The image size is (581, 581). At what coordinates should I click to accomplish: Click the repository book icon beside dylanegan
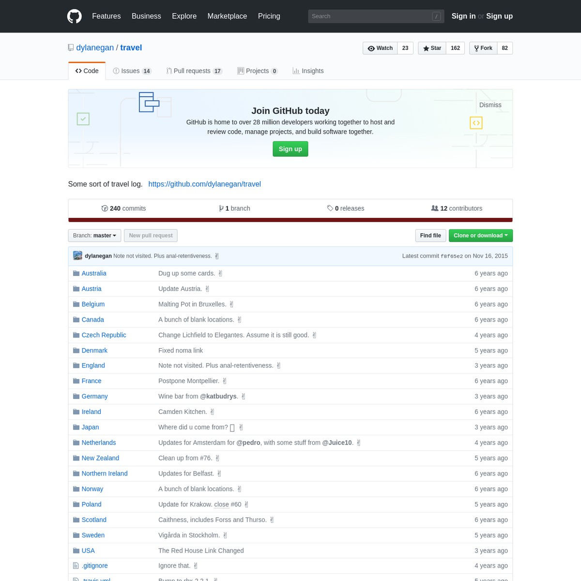point(71,47)
